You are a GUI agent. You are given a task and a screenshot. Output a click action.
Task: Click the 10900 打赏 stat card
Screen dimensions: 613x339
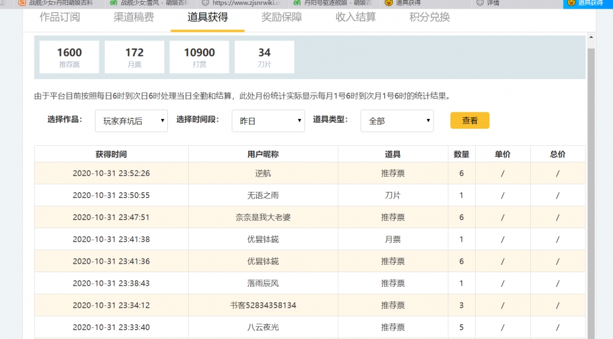point(199,57)
